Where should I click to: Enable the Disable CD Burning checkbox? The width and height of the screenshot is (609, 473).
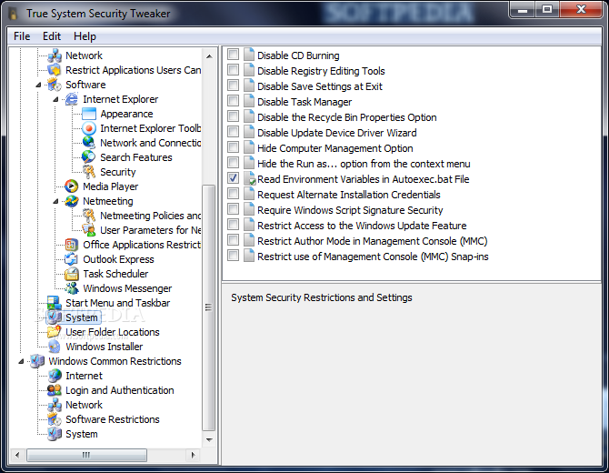click(233, 55)
